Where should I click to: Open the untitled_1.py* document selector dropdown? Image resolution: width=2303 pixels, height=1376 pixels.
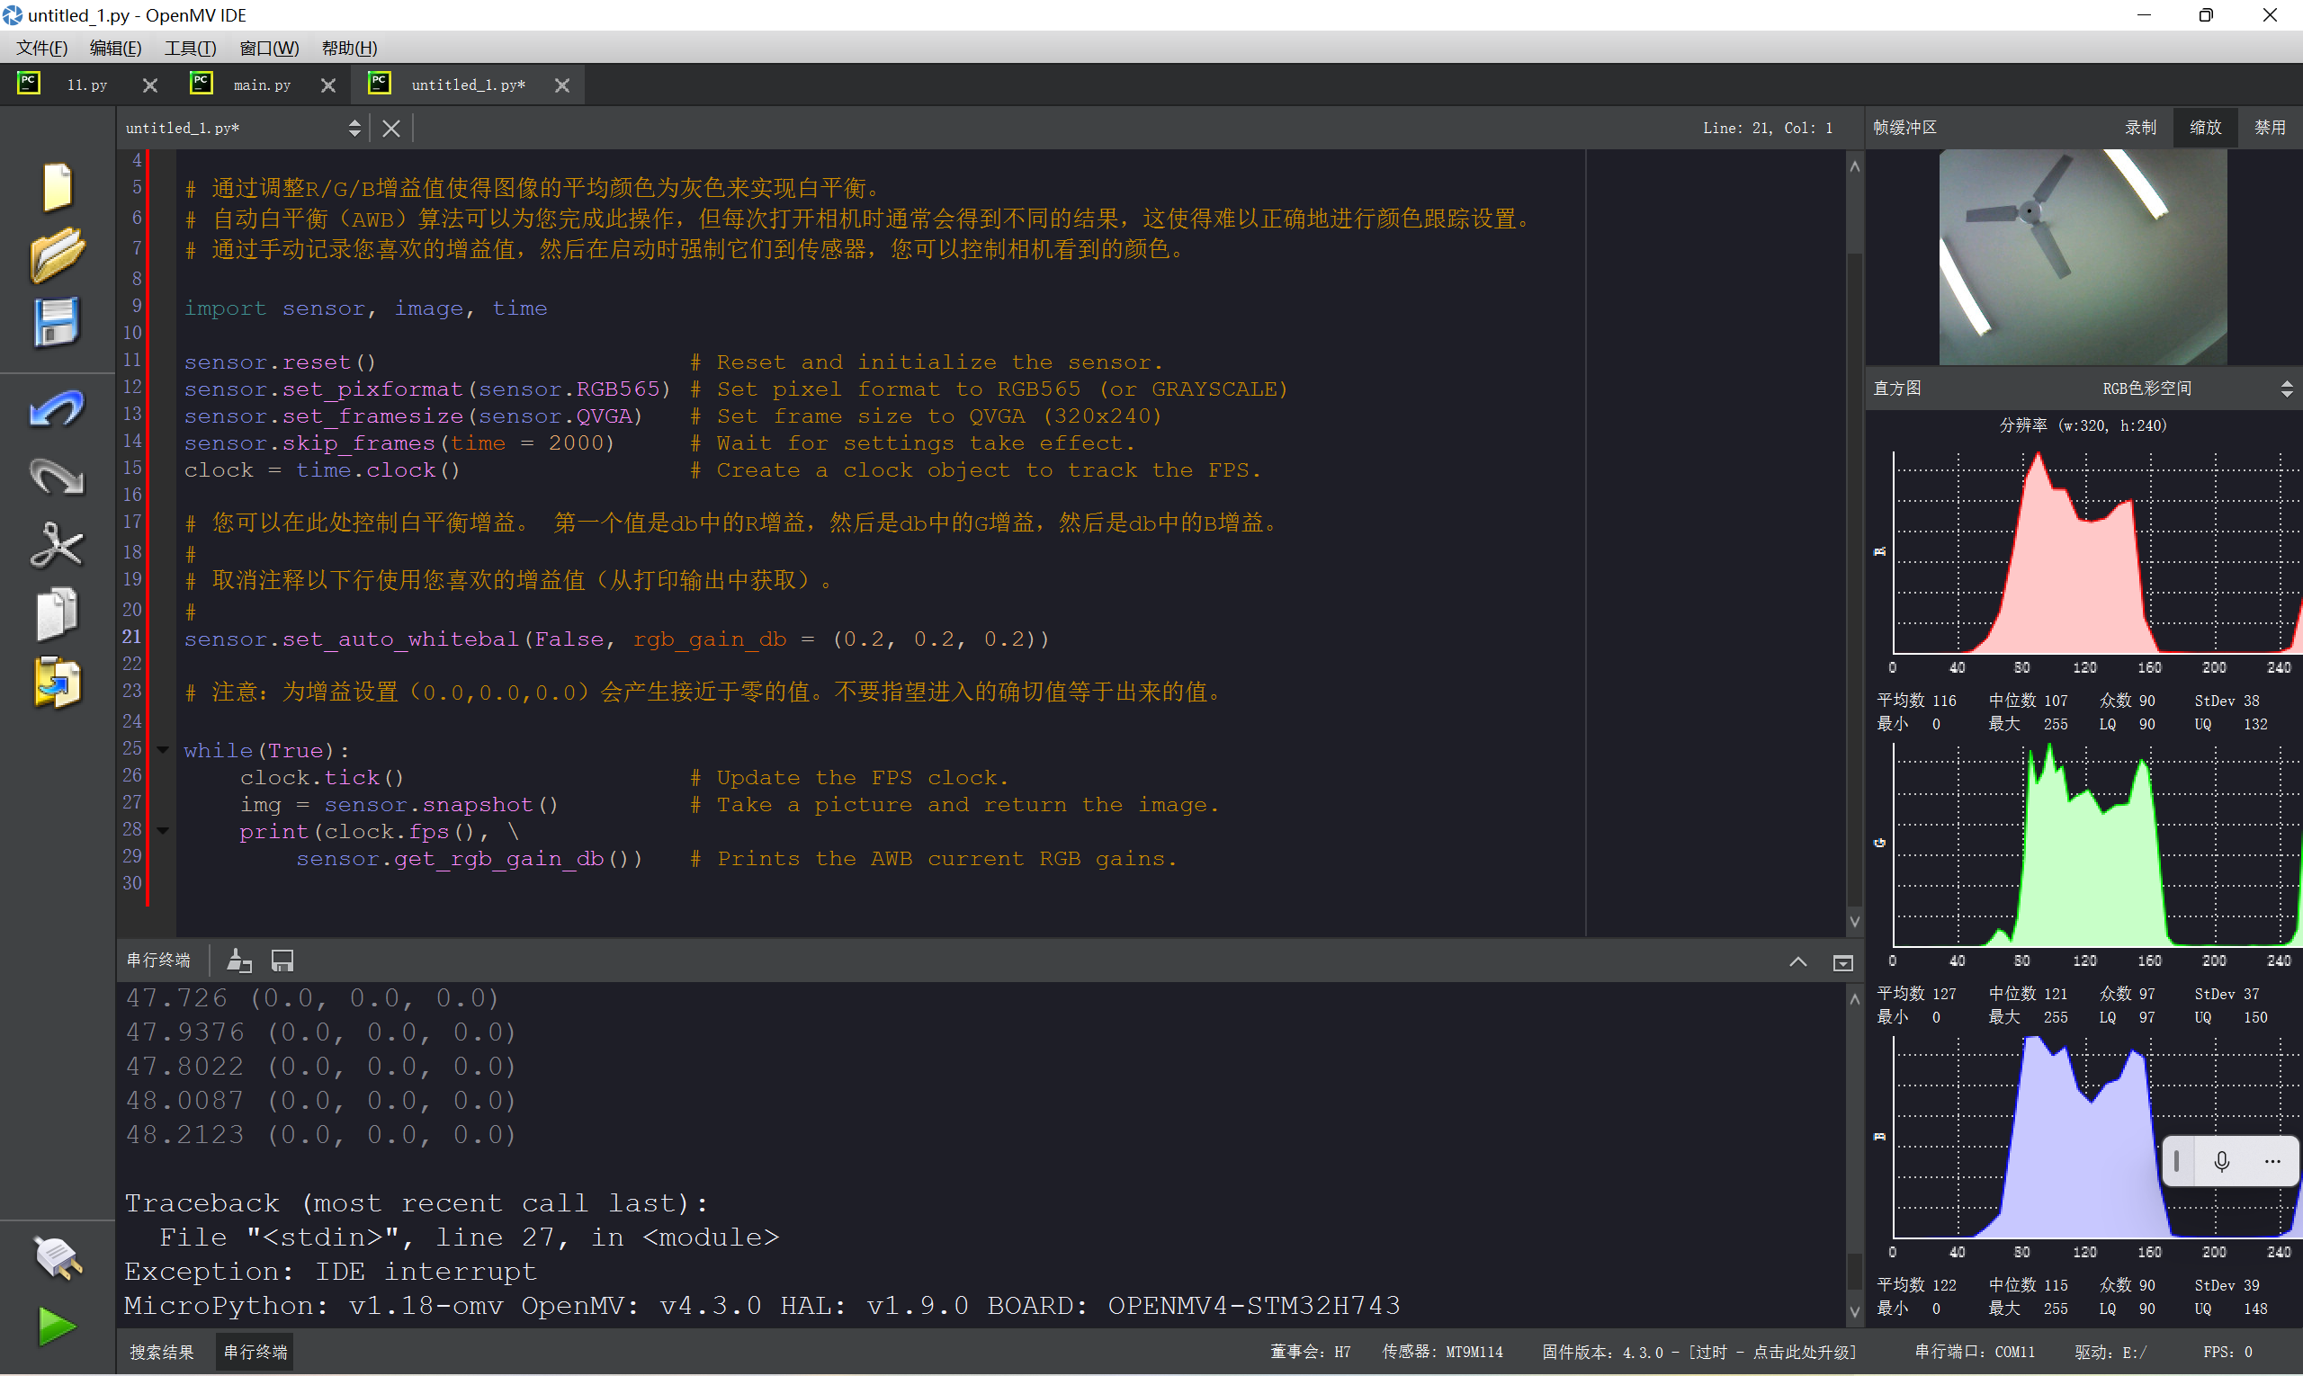coord(243,128)
